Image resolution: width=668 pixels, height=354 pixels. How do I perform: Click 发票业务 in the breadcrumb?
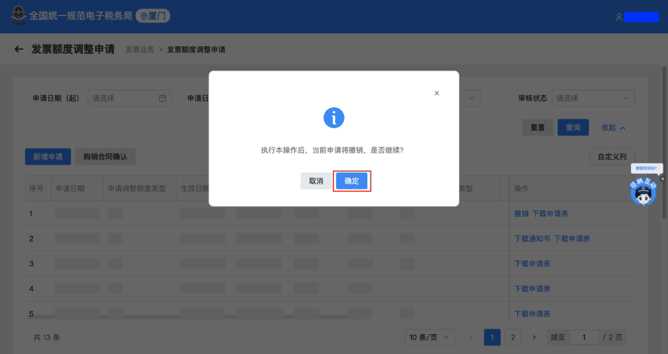(x=140, y=50)
